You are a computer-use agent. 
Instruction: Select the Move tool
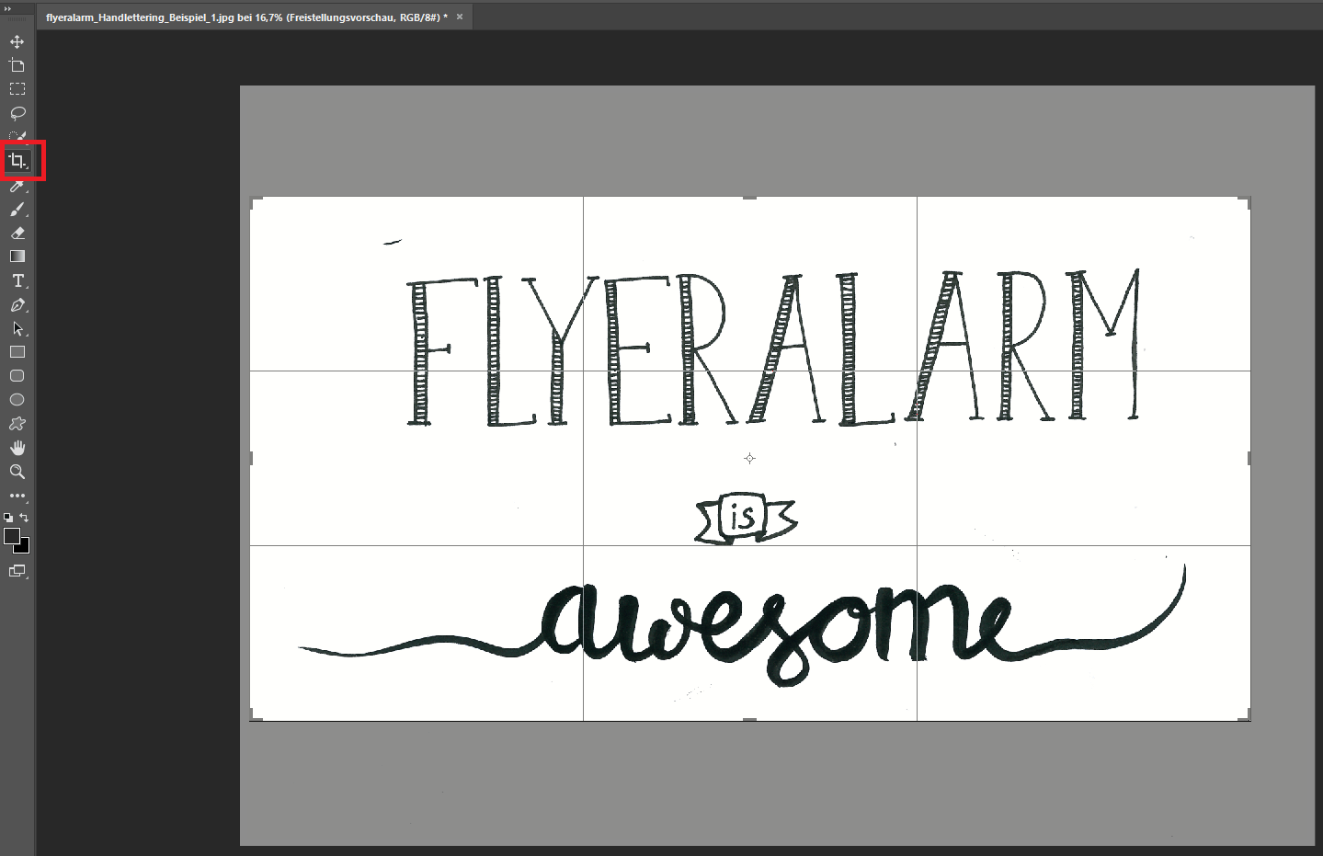tap(17, 42)
